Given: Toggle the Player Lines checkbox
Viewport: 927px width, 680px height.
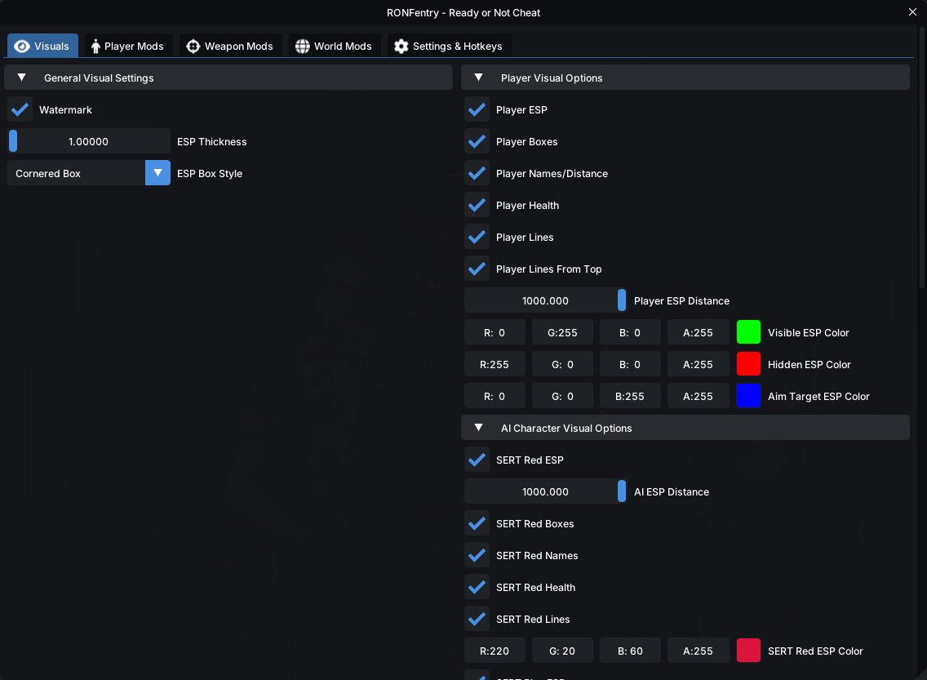Looking at the screenshot, I should [x=477, y=237].
